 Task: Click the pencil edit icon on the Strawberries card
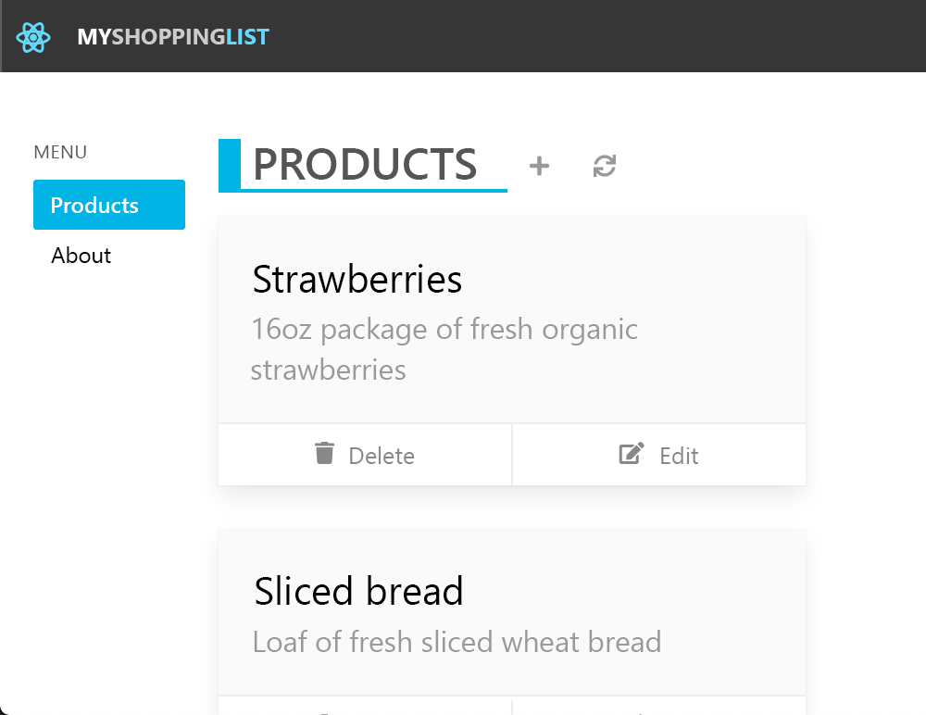[631, 453]
